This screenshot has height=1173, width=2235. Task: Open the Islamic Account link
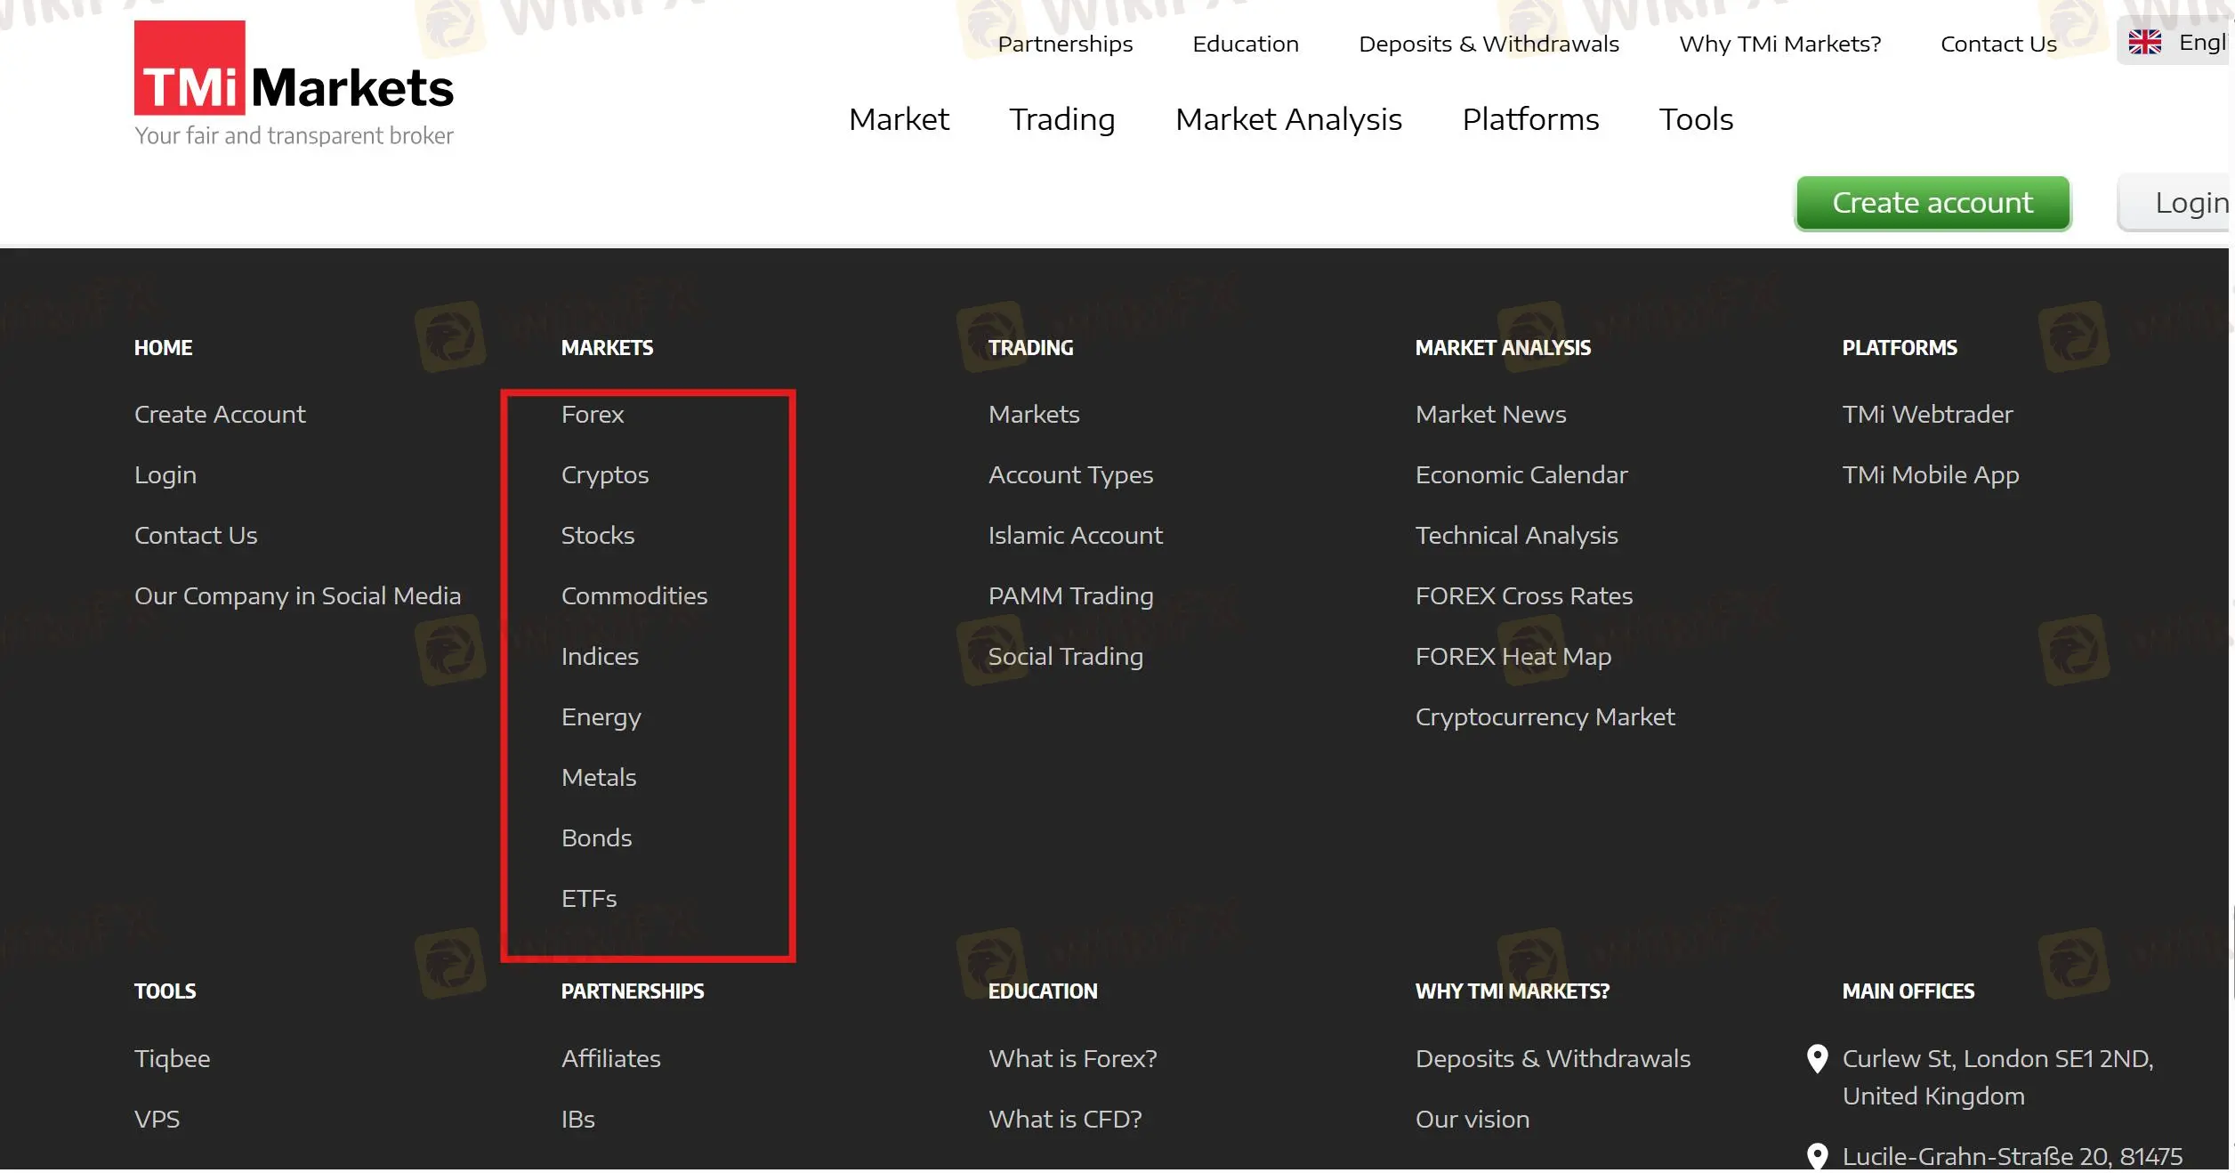tap(1075, 535)
